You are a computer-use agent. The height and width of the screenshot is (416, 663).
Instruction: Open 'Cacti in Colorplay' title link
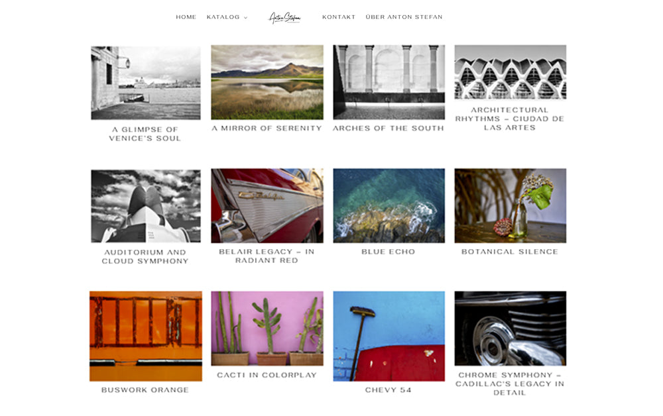(x=267, y=375)
